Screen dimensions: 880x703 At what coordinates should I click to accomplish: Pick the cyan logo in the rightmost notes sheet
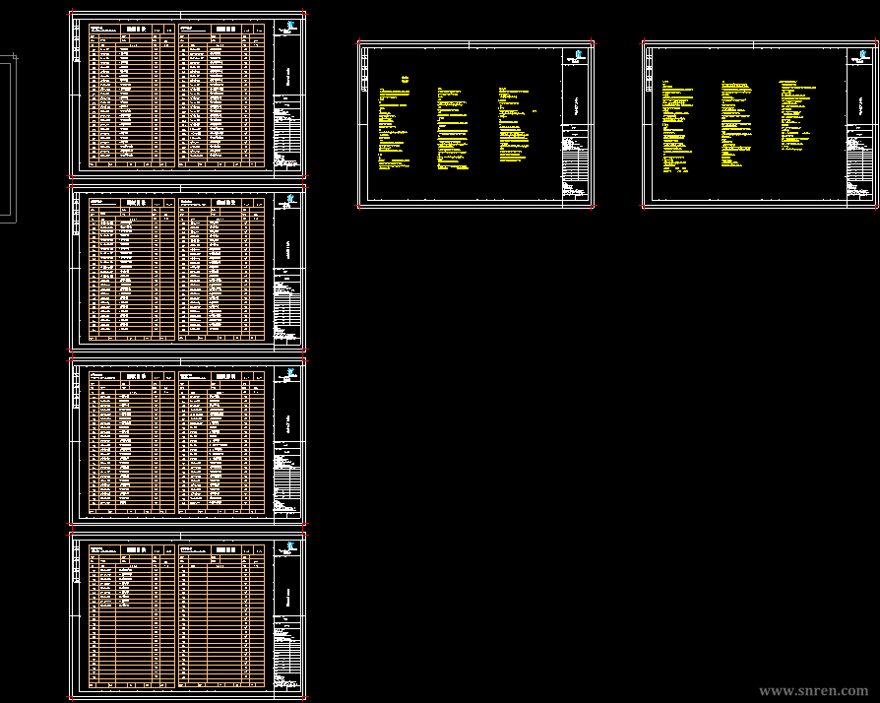pos(862,54)
